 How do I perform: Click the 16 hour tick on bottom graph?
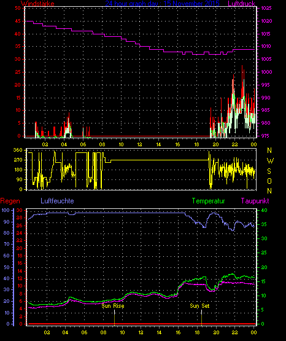[x=178, y=332]
